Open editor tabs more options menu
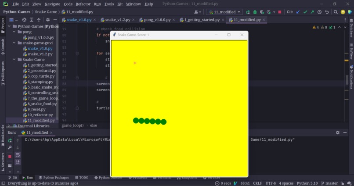The width and height of the screenshot is (354, 186). (x=345, y=20)
